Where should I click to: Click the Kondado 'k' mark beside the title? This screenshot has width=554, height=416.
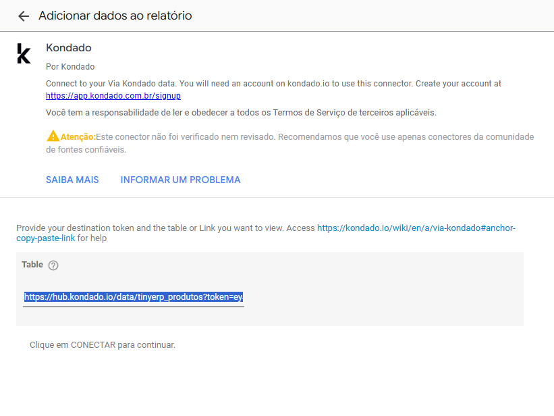coord(24,53)
